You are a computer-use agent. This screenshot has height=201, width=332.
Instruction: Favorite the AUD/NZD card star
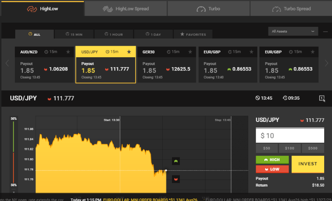point(68,52)
